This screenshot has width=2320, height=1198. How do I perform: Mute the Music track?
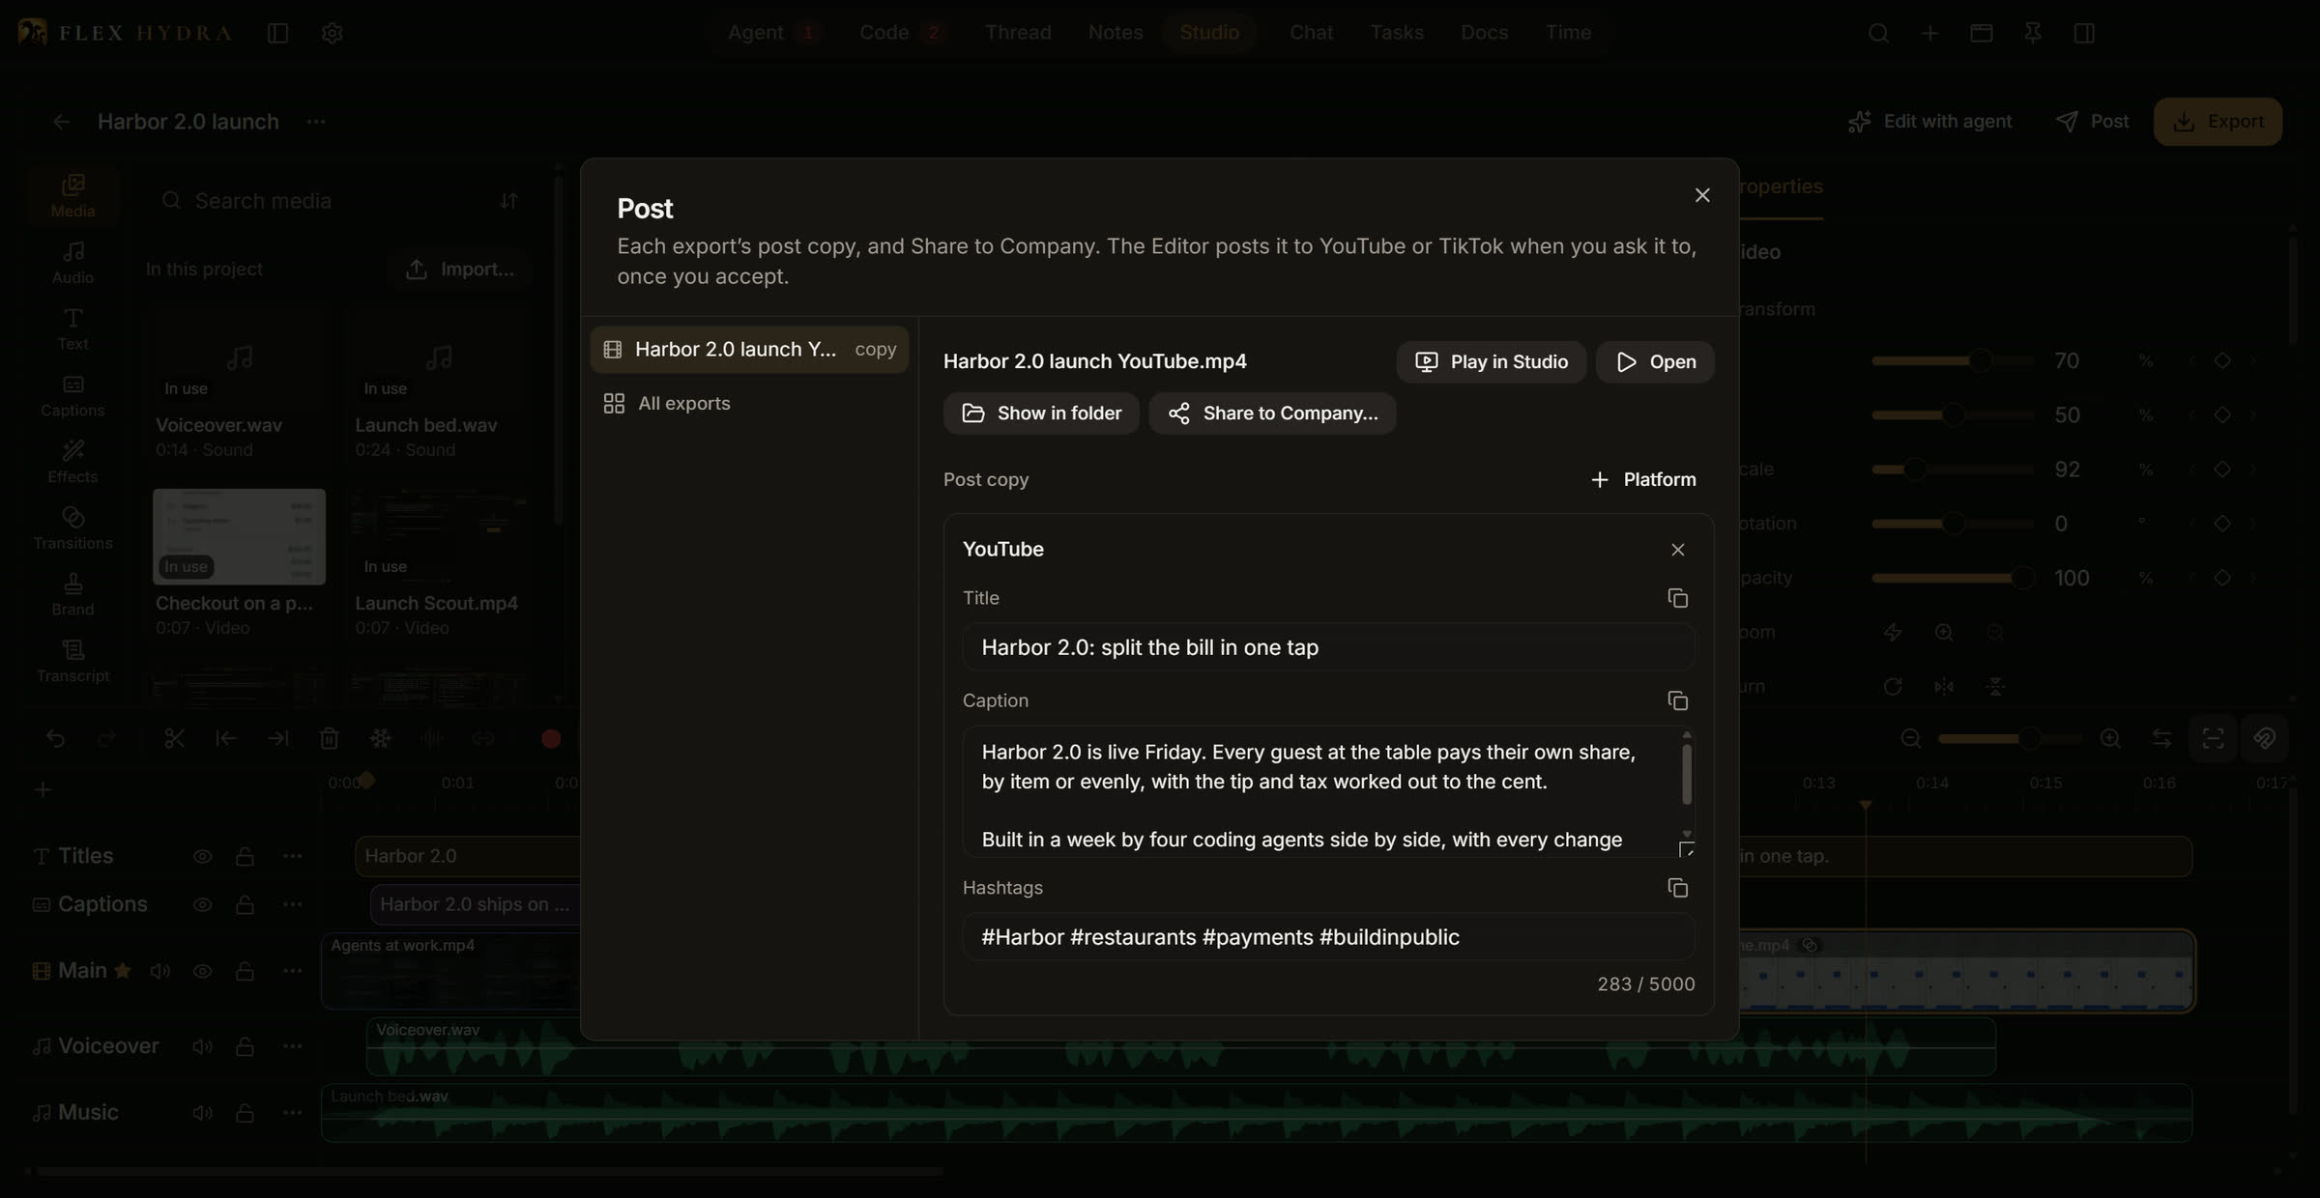pos(202,1113)
